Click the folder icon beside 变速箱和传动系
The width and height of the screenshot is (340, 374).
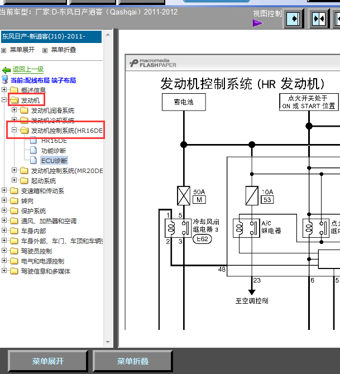click(14, 190)
